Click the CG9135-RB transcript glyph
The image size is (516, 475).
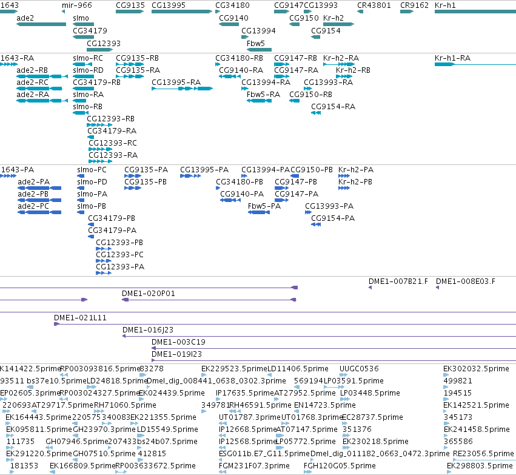130,64
